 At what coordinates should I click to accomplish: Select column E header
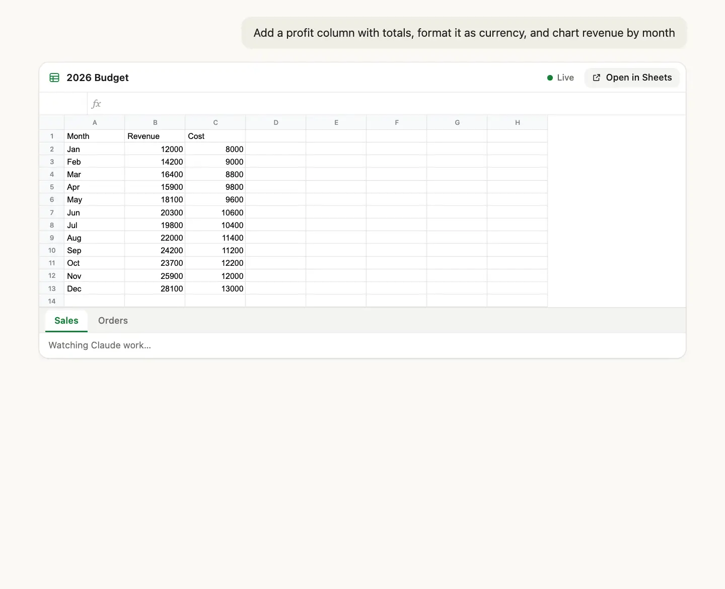[x=336, y=122]
